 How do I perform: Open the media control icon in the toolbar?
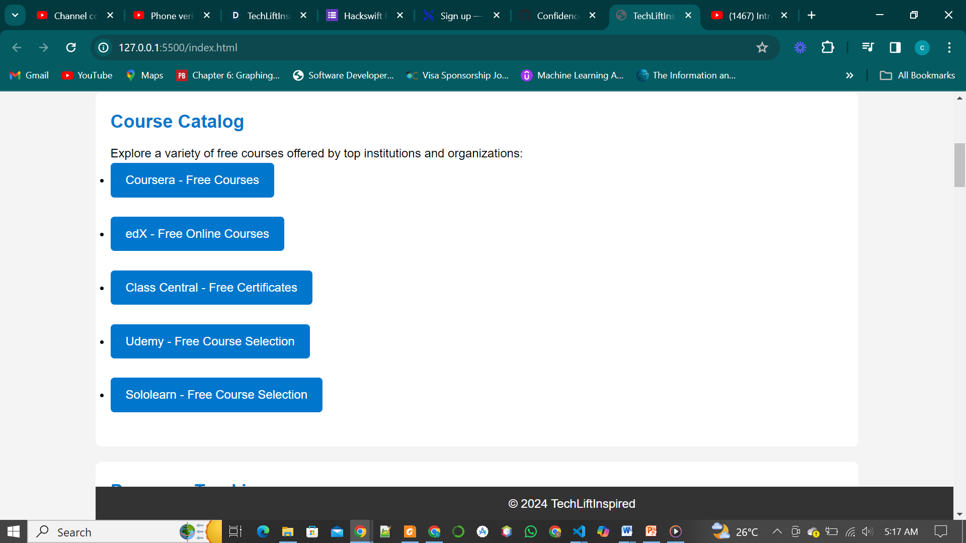(x=867, y=47)
